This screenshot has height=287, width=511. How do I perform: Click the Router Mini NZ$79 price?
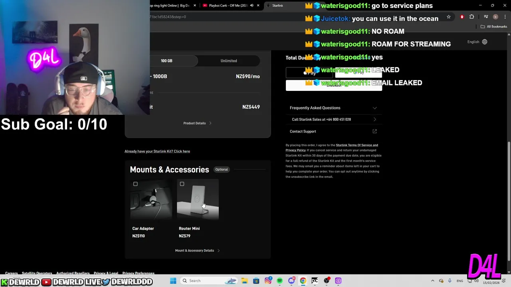point(184,236)
